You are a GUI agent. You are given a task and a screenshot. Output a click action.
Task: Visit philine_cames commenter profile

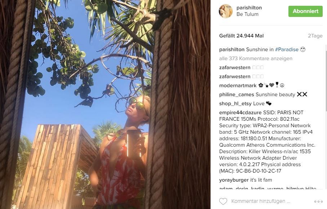[237, 95]
